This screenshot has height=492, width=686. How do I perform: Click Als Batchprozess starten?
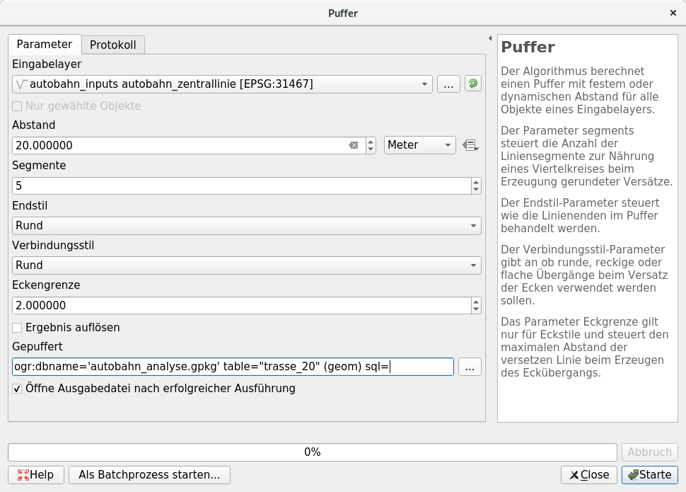point(149,474)
